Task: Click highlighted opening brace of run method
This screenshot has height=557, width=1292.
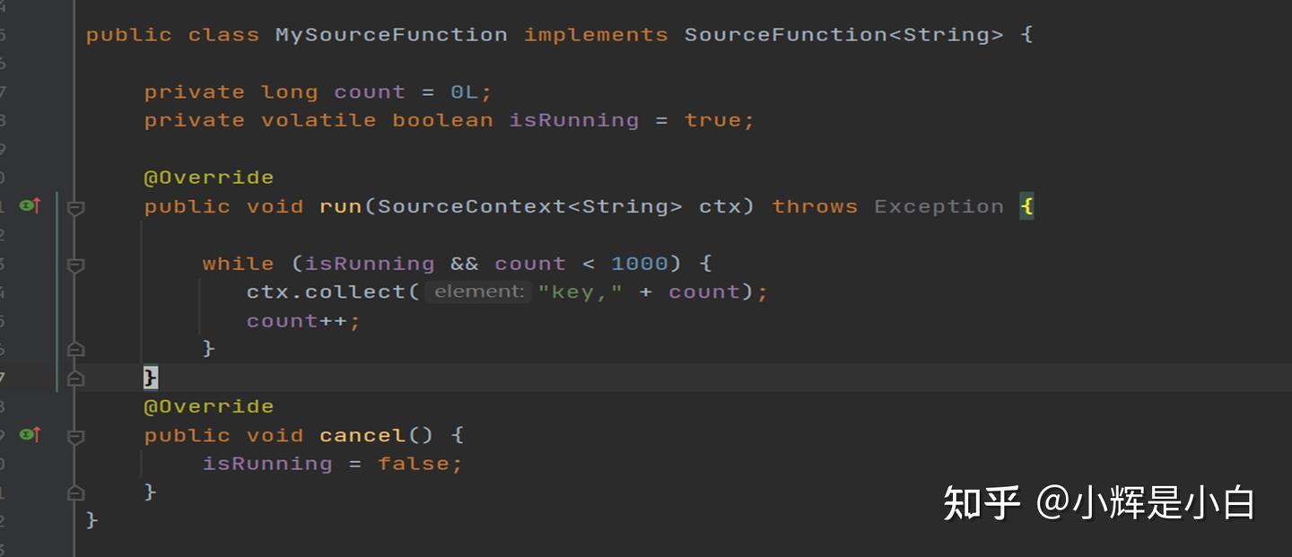Action: [x=1026, y=206]
